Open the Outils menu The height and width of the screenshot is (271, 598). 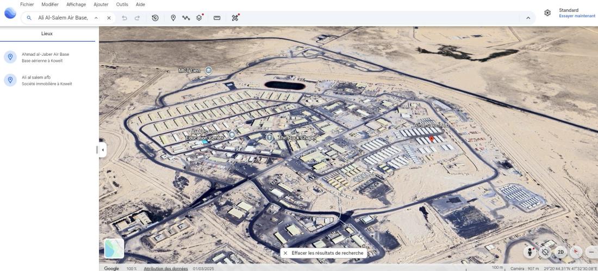click(x=122, y=4)
